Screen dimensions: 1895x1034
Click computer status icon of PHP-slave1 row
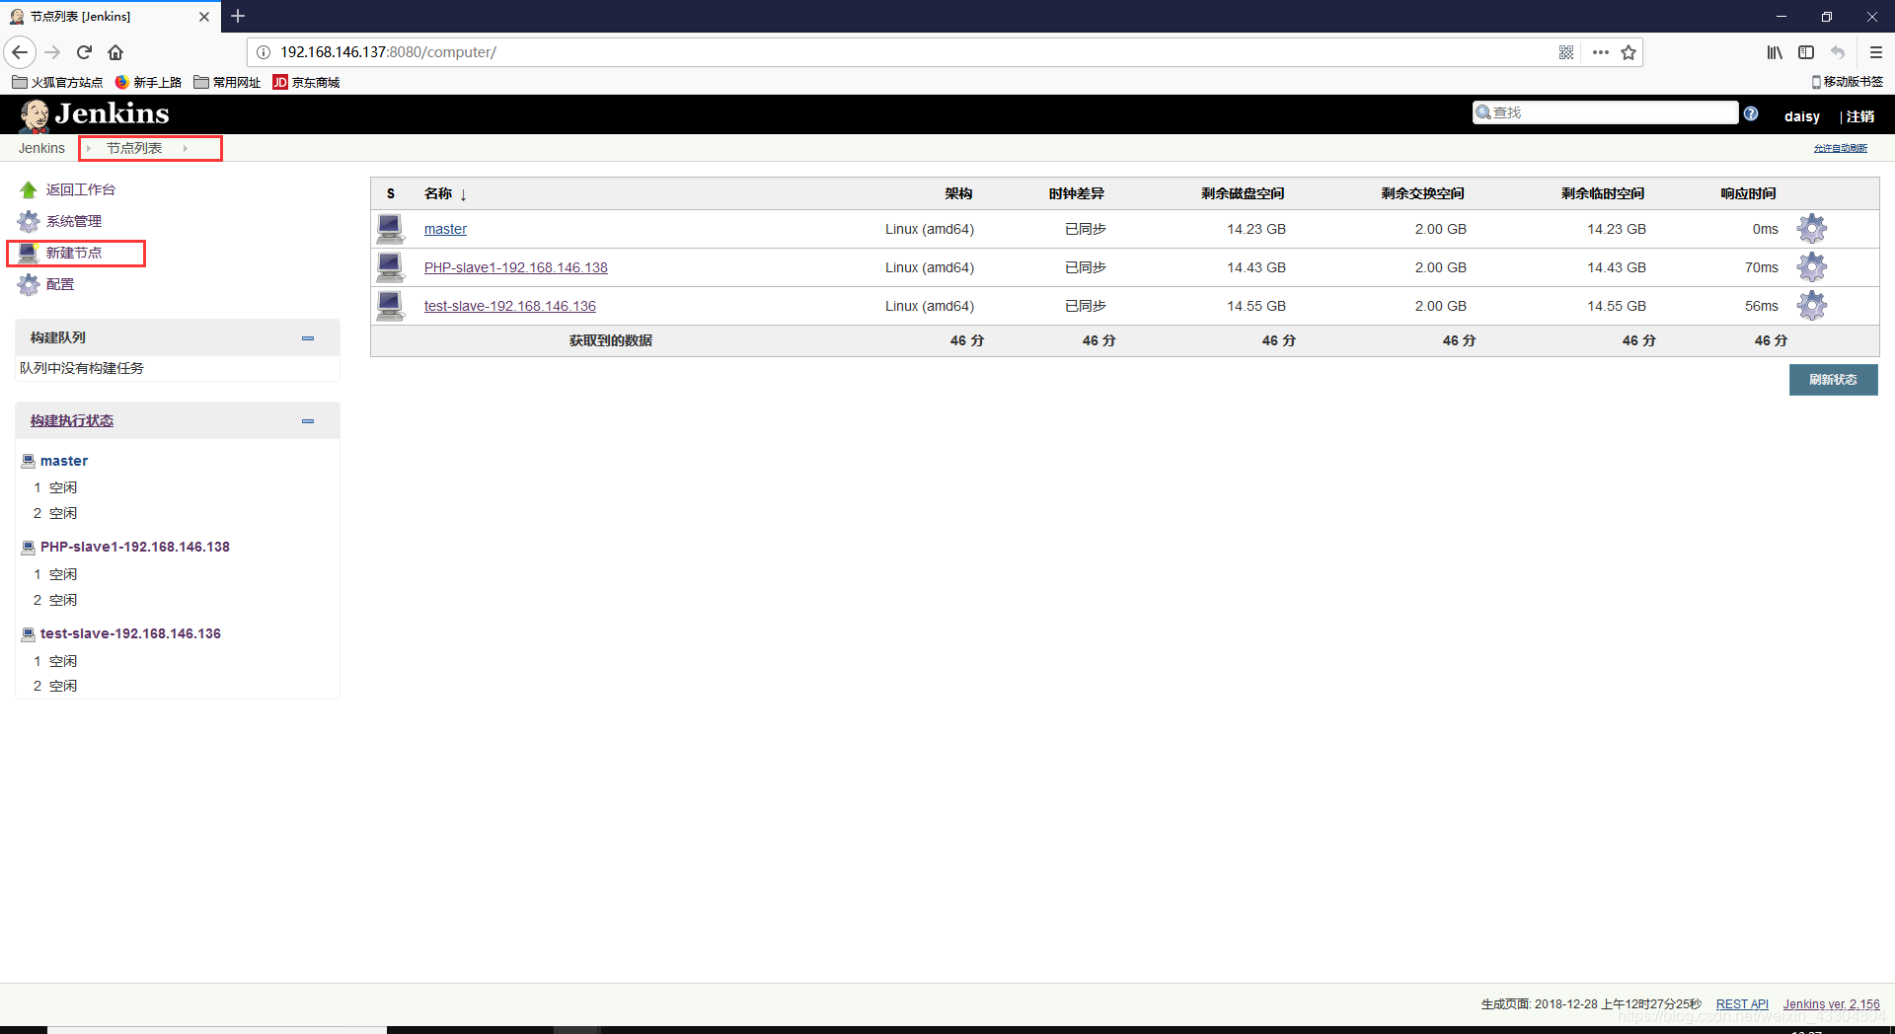tap(391, 267)
